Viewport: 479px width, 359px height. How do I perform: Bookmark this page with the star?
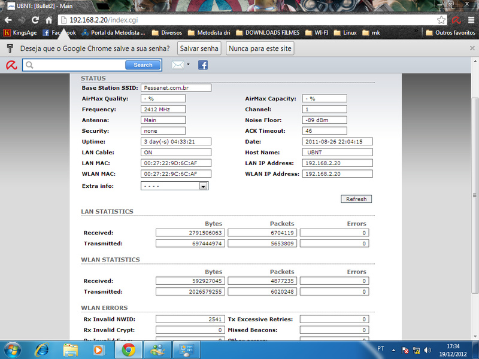(441, 20)
